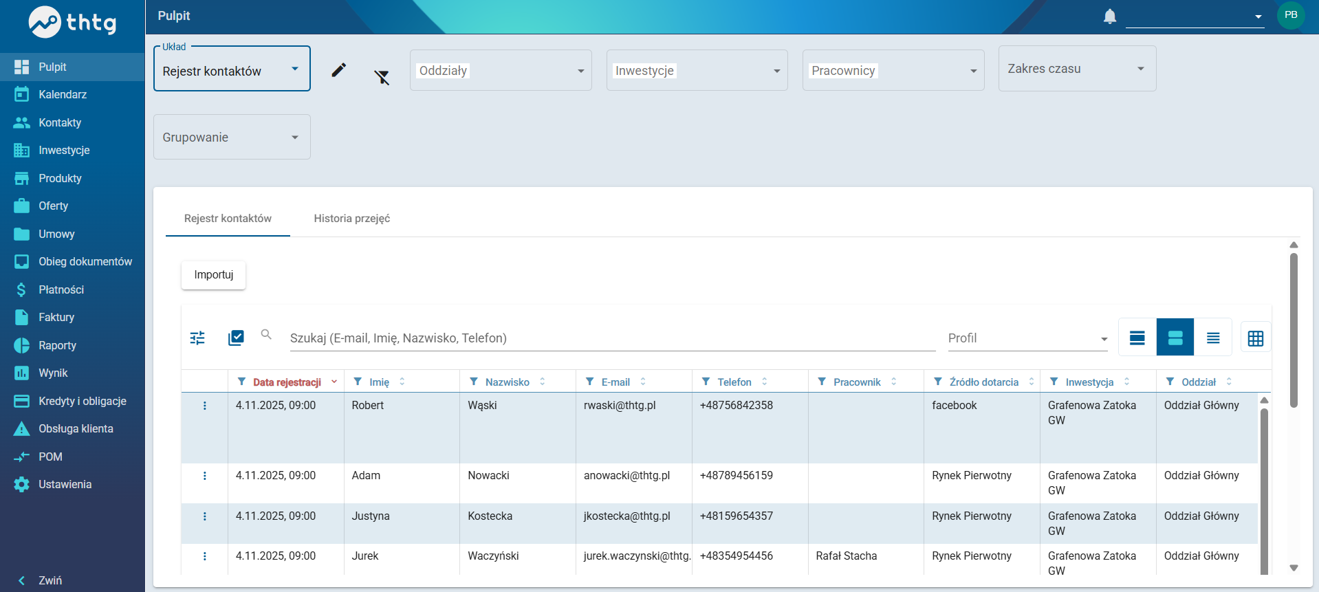Open the Inwestycje filter dropdown
Screen dimensions: 1319x592
(697, 70)
